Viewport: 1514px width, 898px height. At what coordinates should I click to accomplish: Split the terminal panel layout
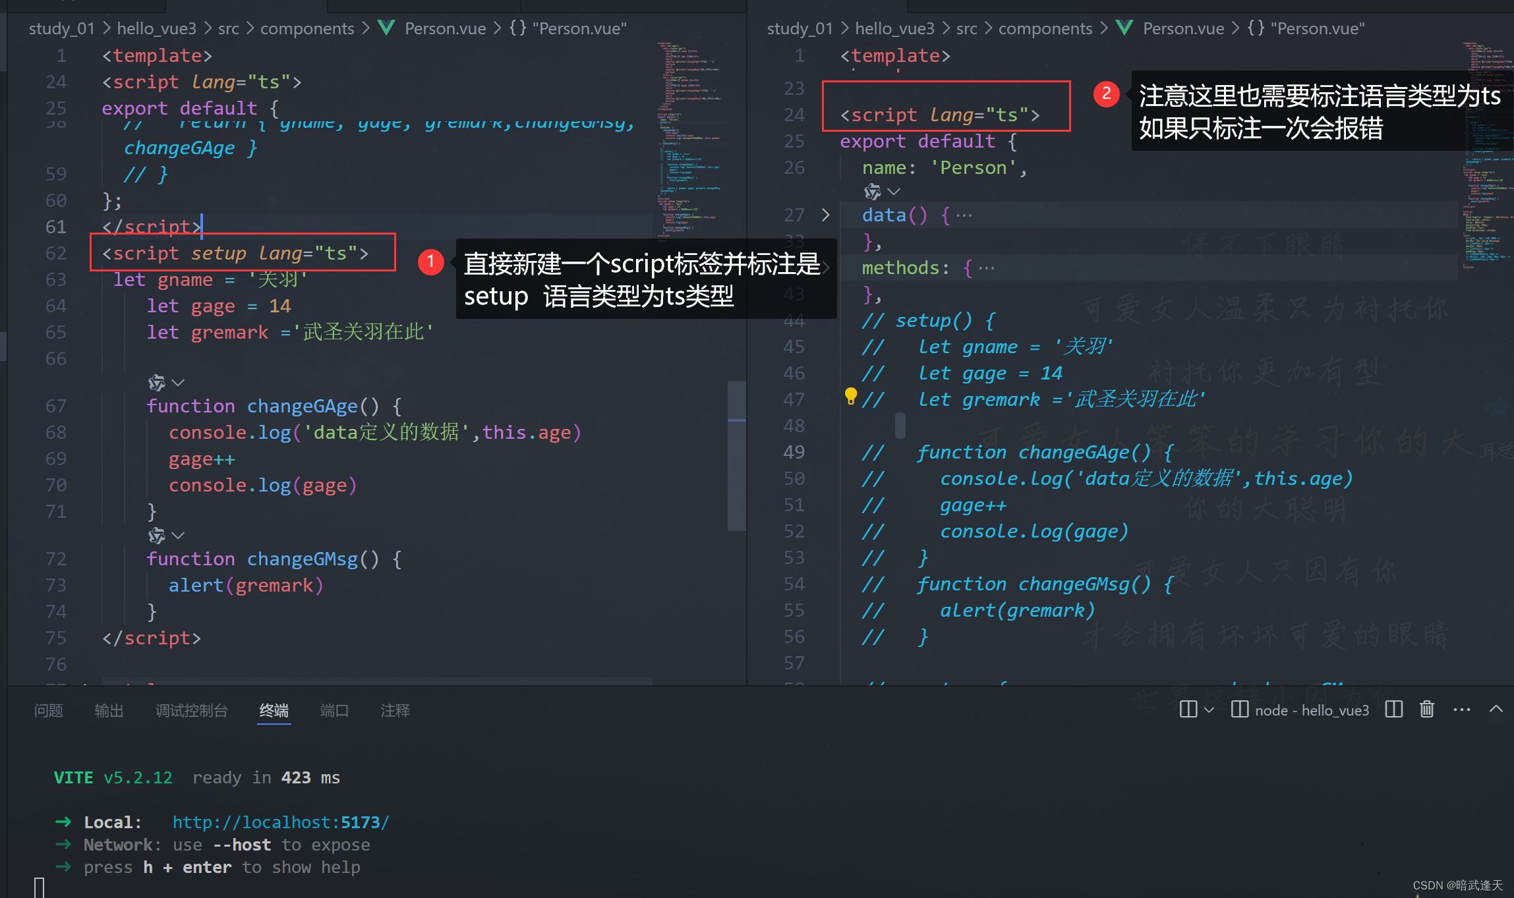pos(1188,710)
